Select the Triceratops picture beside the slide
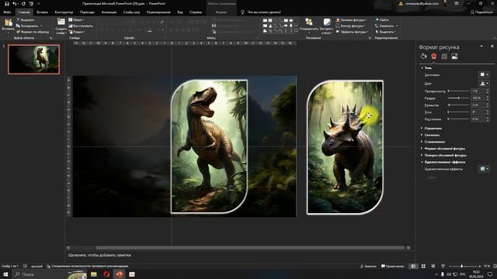The height and width of the screenshot is (279, 497). [345, 147]
